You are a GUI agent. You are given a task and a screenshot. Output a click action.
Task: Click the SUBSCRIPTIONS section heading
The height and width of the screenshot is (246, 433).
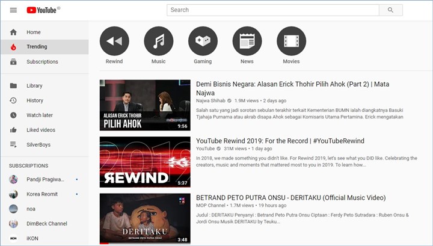28,165
